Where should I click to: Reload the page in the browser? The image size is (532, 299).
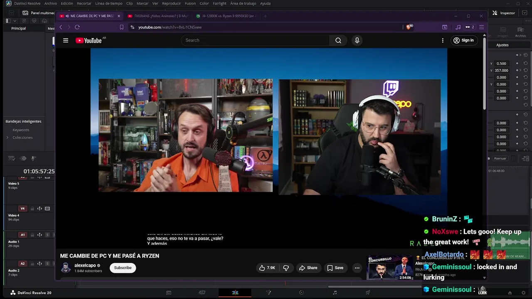[77, 27]
